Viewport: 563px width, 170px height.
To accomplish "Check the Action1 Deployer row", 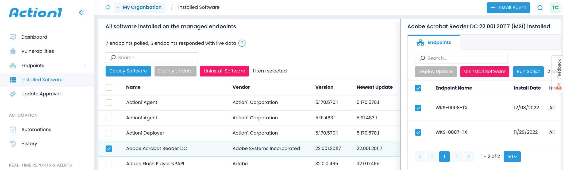I will click(x=109, y=133).
